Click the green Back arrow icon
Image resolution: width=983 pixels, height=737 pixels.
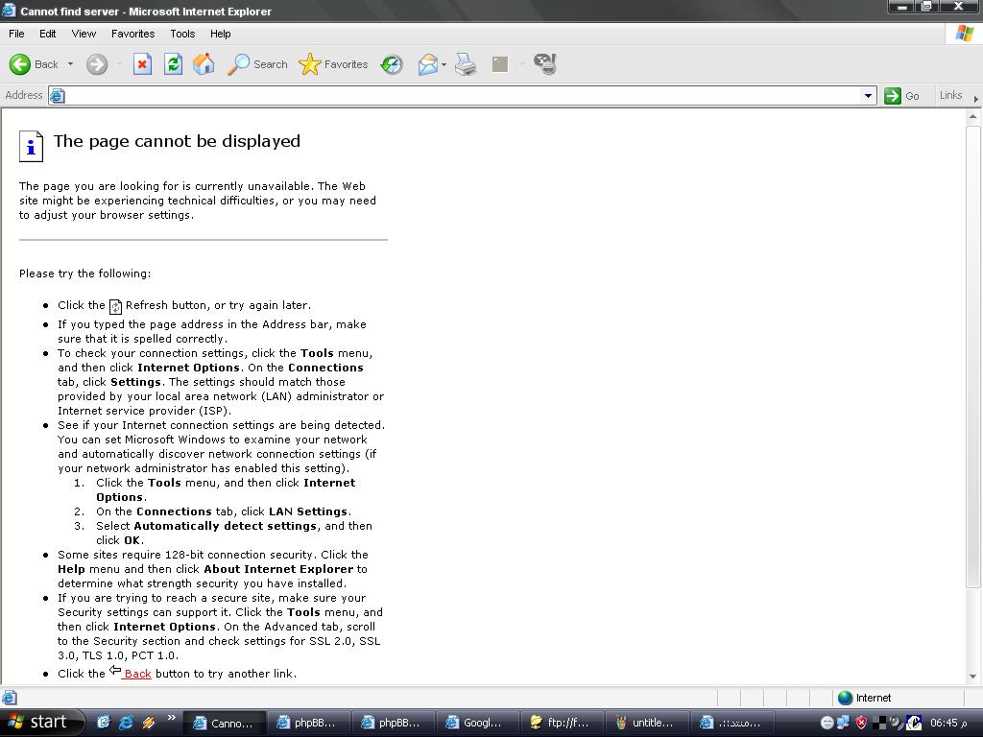20,64
